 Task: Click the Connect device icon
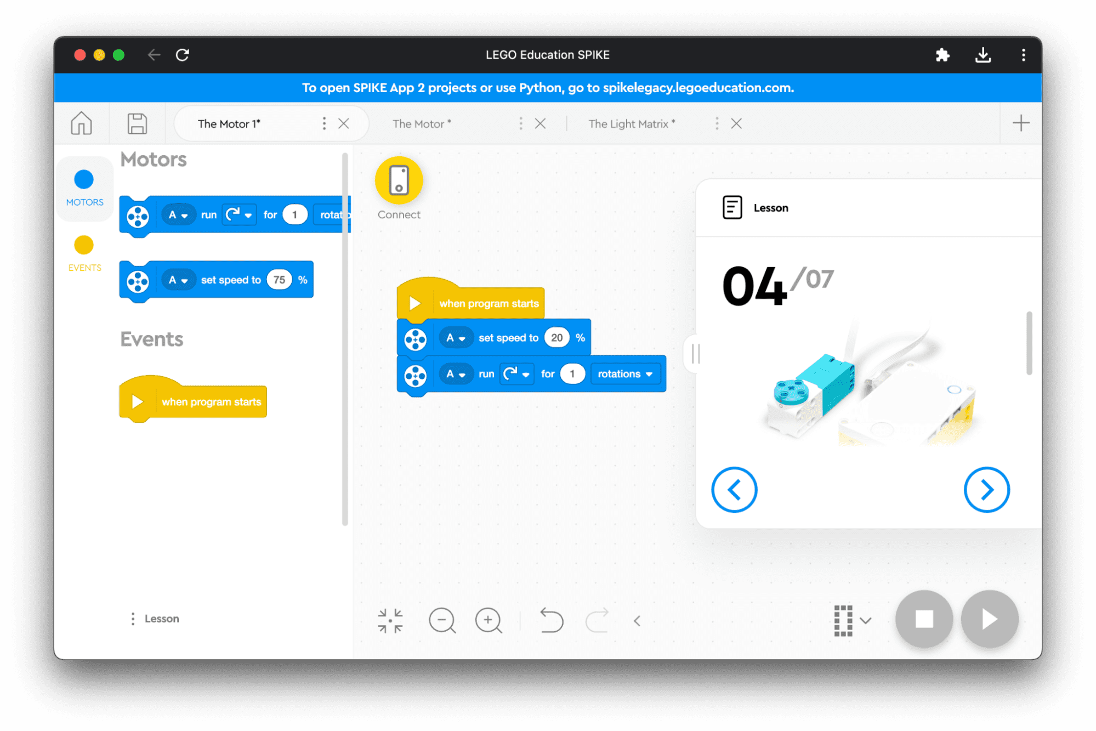coord(400,180)
